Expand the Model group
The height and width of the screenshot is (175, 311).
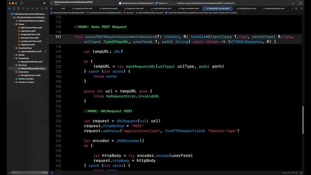[x=14, y=55]
